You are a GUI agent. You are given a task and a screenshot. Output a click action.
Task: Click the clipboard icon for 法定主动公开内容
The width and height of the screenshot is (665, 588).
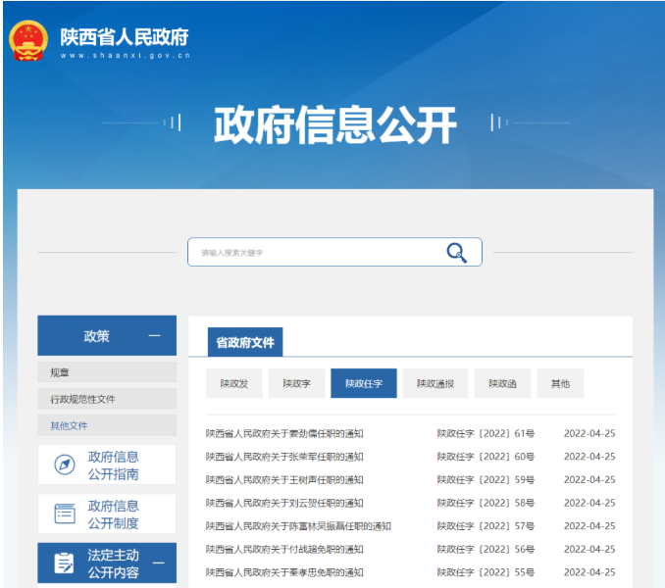tap(64, 563)
